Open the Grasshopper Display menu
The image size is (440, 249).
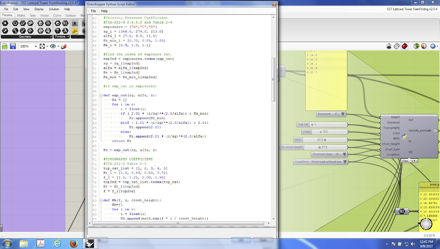(x=39, y=9)
